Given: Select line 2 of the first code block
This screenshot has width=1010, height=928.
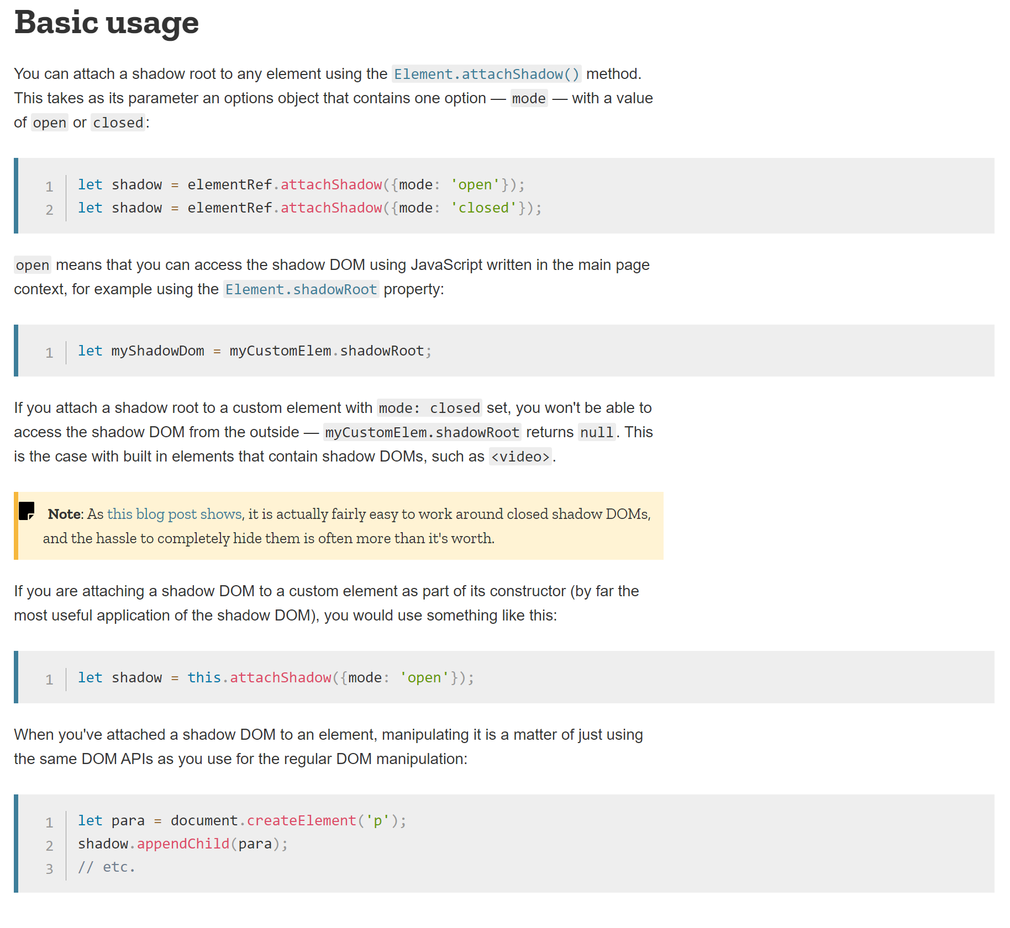Looking at the screenshot, I should point(309,208).
